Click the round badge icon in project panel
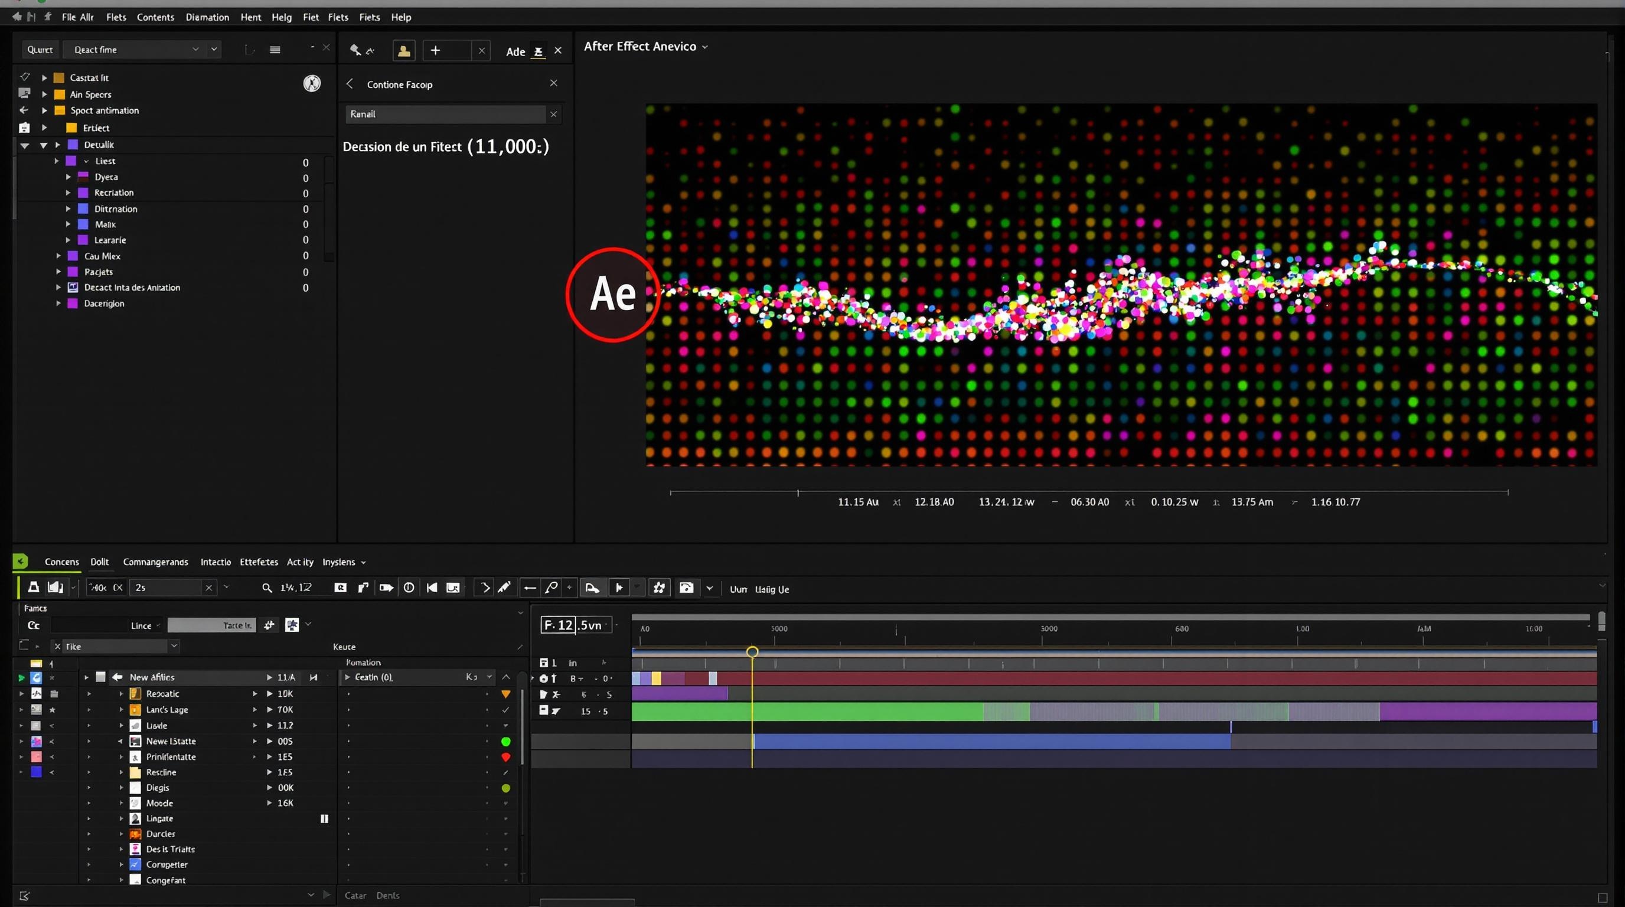The width and height of the screenshot is (1625, 907). [312, 83]
